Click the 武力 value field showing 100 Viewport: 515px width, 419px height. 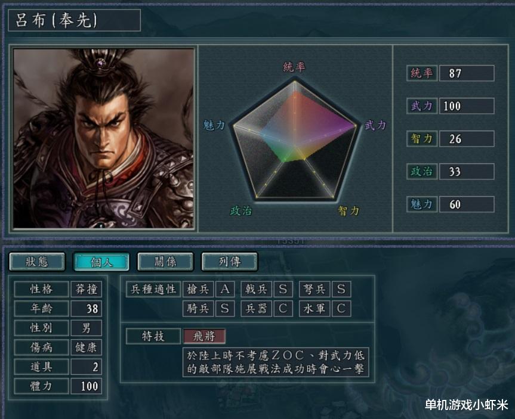(467, 105)
